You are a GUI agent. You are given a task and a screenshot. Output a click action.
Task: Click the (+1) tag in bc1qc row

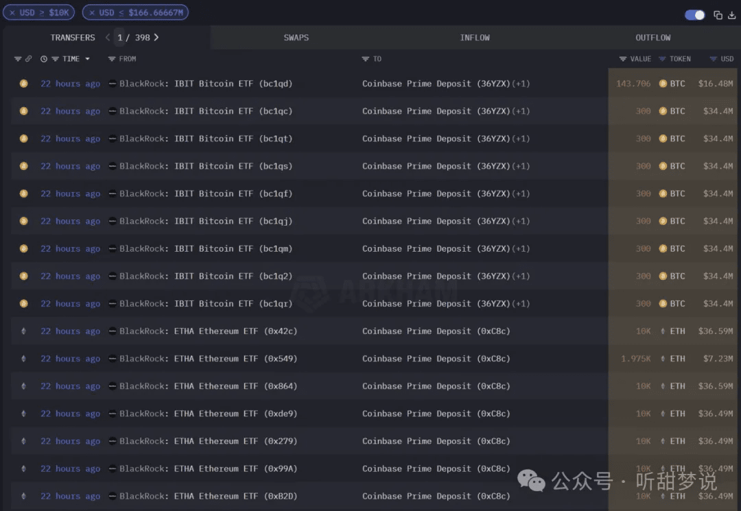click(x=521, y=111)
